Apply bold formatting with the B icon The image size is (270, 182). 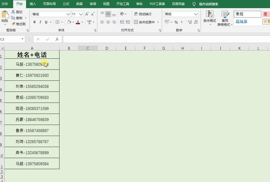click(x=34, y=22)
